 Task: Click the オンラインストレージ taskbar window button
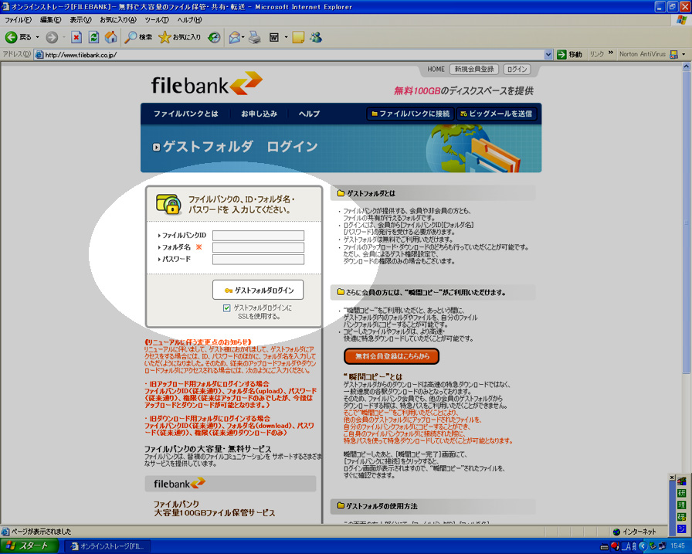coord(107,546)
